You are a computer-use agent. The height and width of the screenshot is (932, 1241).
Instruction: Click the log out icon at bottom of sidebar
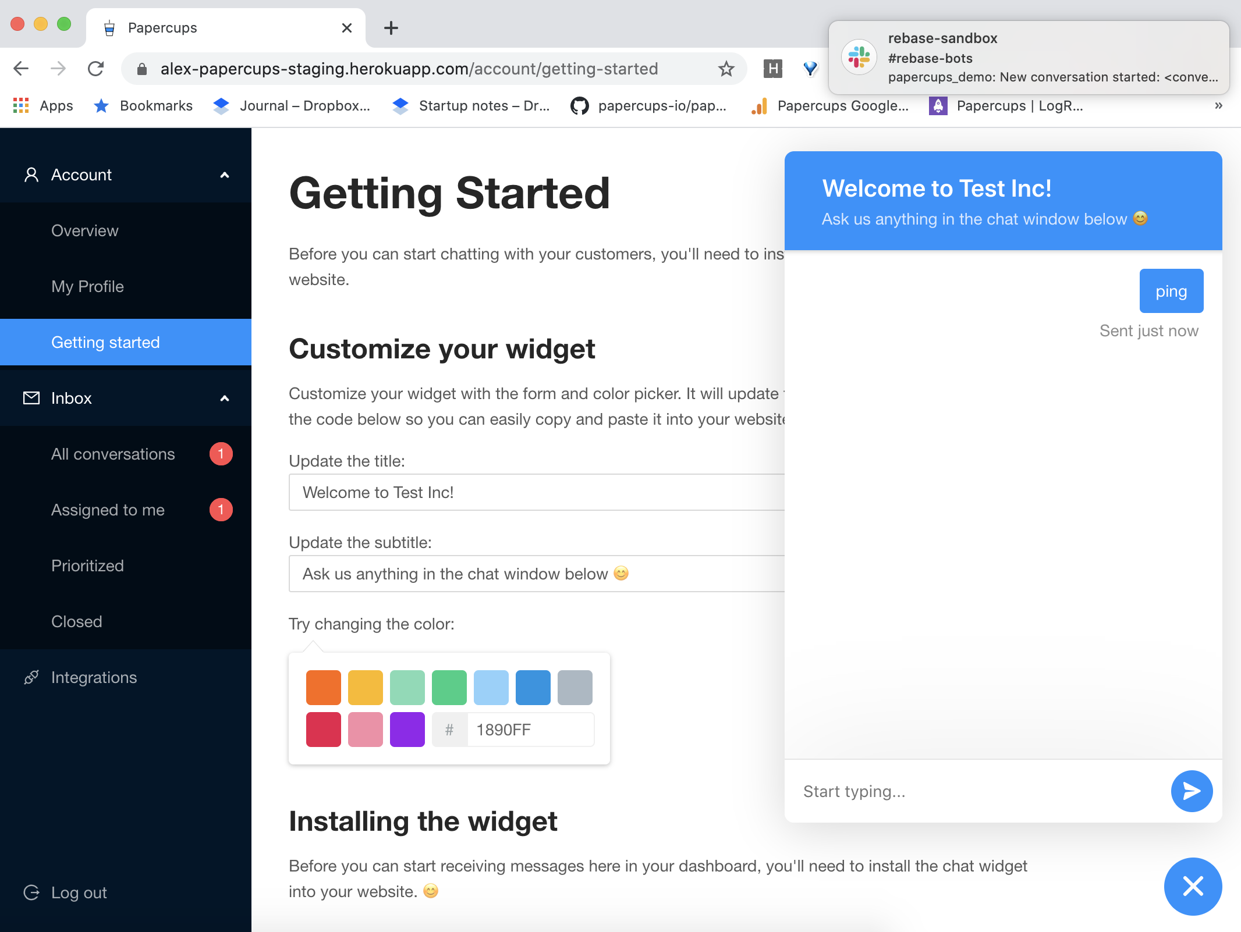click(33, 892)
